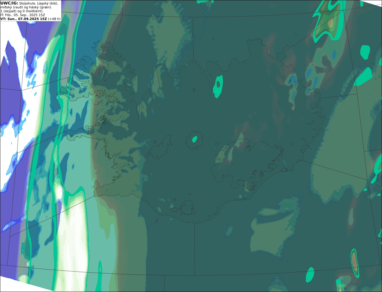Click the 'miðský (rauð) og háský (græn).' line
The height and width of the screenshot is (292, 382).
coord(26,7)
